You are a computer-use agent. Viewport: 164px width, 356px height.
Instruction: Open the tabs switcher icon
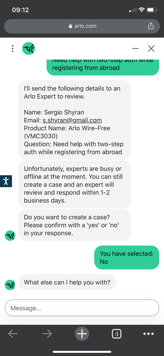[x=116, y=334]
